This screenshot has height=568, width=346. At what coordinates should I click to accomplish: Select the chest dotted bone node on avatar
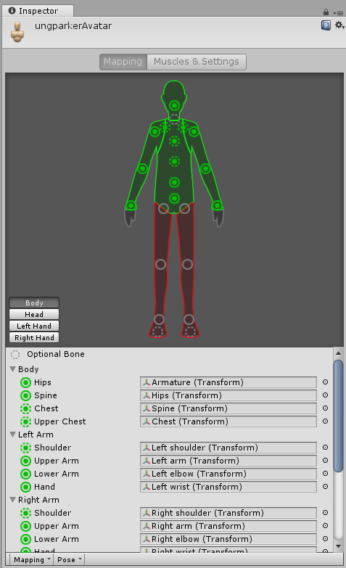coord(174,161)
